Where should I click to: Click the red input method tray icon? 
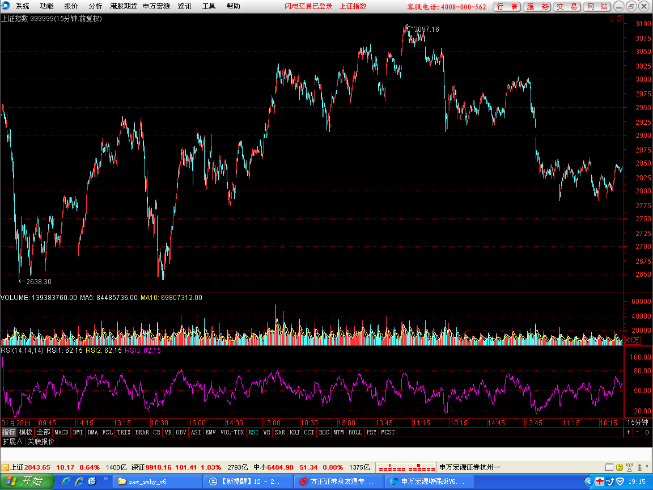599,481
